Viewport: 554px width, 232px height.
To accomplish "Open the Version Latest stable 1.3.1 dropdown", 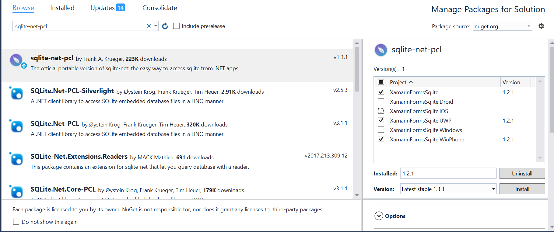I will coord(448,189).
